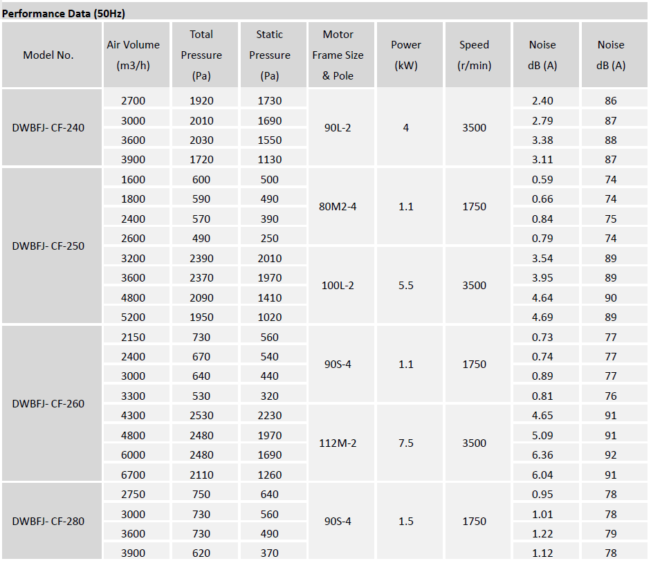Click the 5.5 kW power cell
The width and height of the screenshot is (651, 561).
click(x=406, y=285)
